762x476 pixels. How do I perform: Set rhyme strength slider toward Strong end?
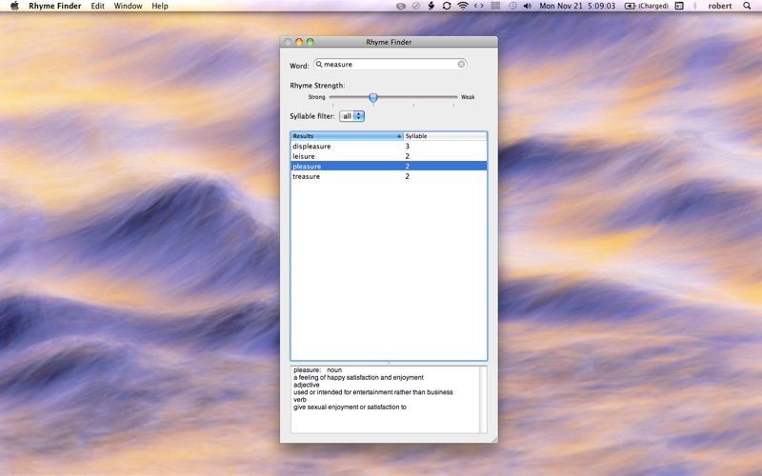[x=333, y=97]
